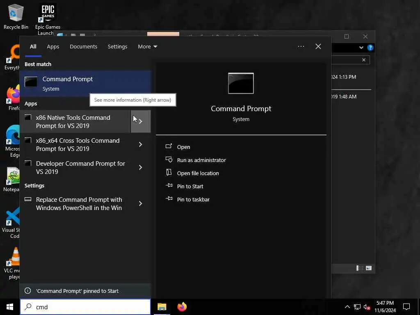Image resolution: width=420 pixels, height=315 pixels.
Task: Close the search panel with the X
Action: pos(318,46)
